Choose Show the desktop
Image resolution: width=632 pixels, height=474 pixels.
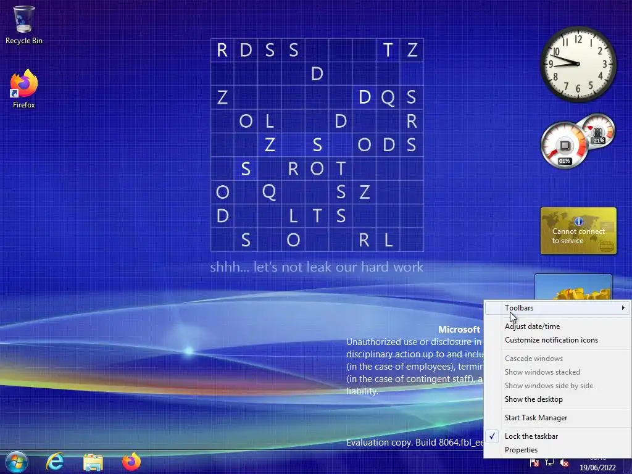pyautogui.click(x=557, y=399)
